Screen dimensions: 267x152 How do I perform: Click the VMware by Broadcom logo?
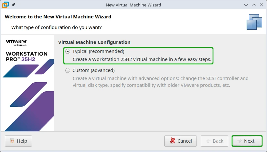click(16, 43)
